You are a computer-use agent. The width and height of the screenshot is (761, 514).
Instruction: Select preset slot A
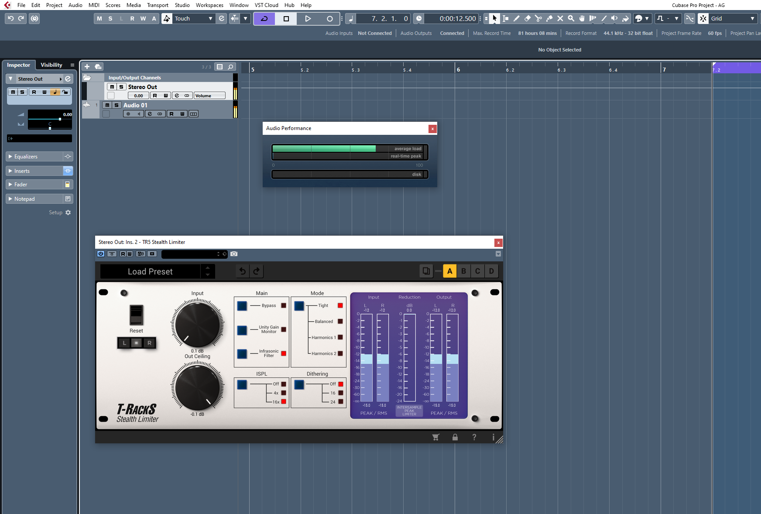pos(450,271)
